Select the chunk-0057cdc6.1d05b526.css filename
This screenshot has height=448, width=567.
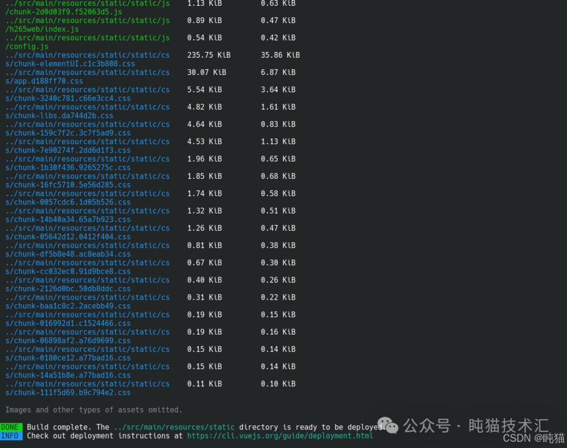click(72, 202)
